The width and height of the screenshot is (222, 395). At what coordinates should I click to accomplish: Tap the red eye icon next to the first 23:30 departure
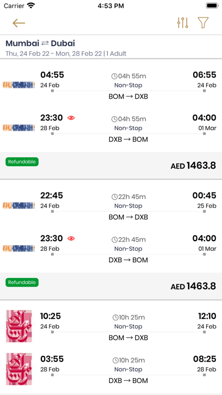pyautogui.click(x=71, y=117)
